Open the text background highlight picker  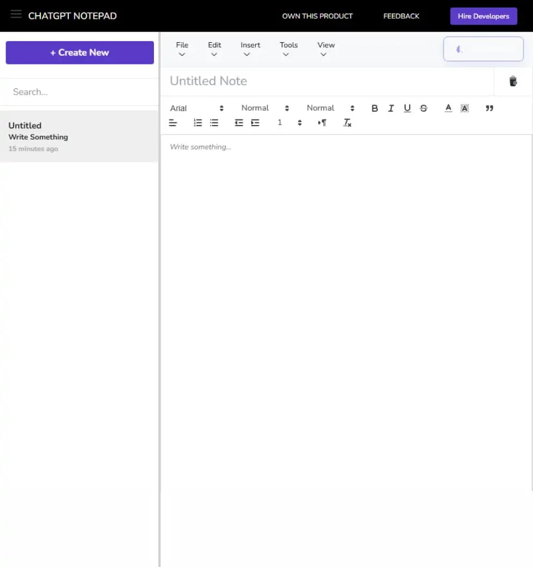pos(465,108)
